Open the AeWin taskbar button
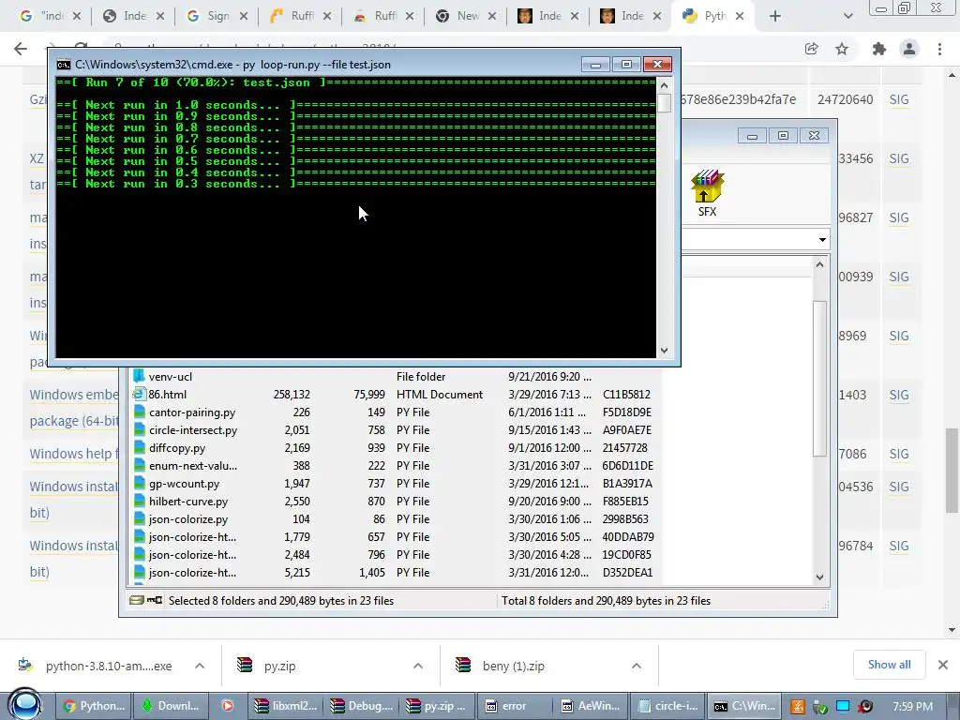 click(x=592, y=706)
